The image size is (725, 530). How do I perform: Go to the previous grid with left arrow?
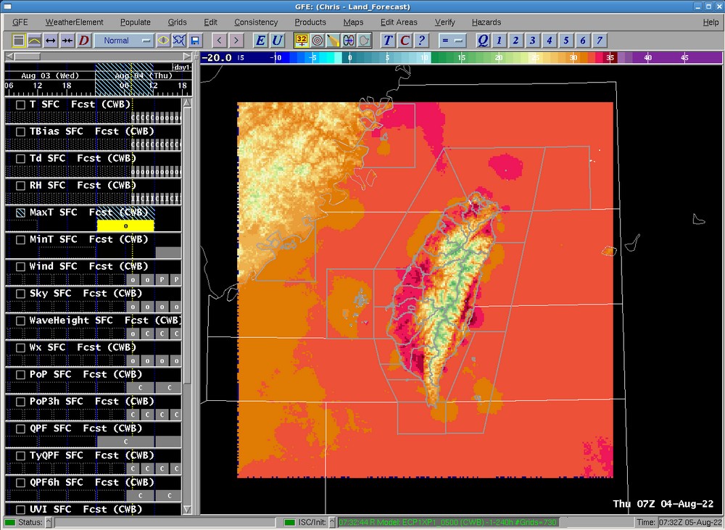(x=220, y=41)
